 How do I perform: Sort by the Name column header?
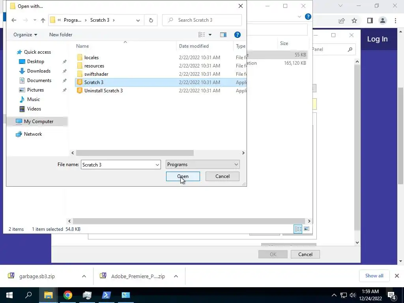click(x=82, y=46)
